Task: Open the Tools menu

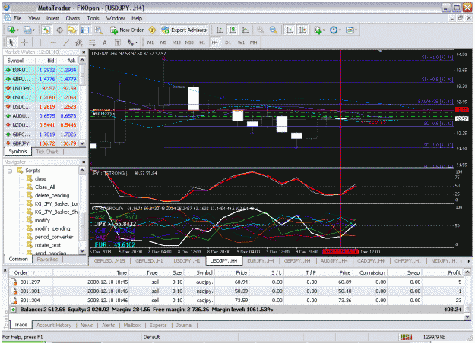Action: 93,18
